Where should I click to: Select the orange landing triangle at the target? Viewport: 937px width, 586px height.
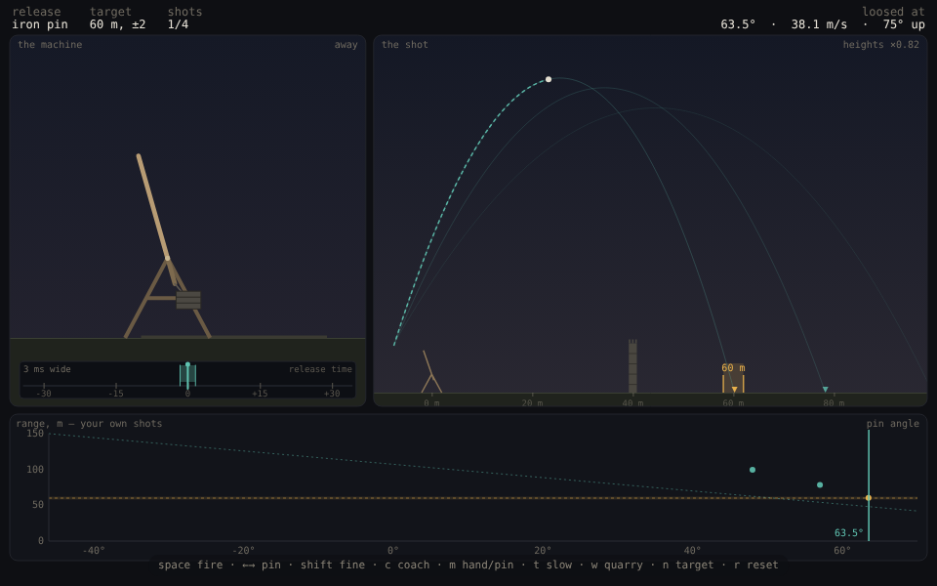734,390
